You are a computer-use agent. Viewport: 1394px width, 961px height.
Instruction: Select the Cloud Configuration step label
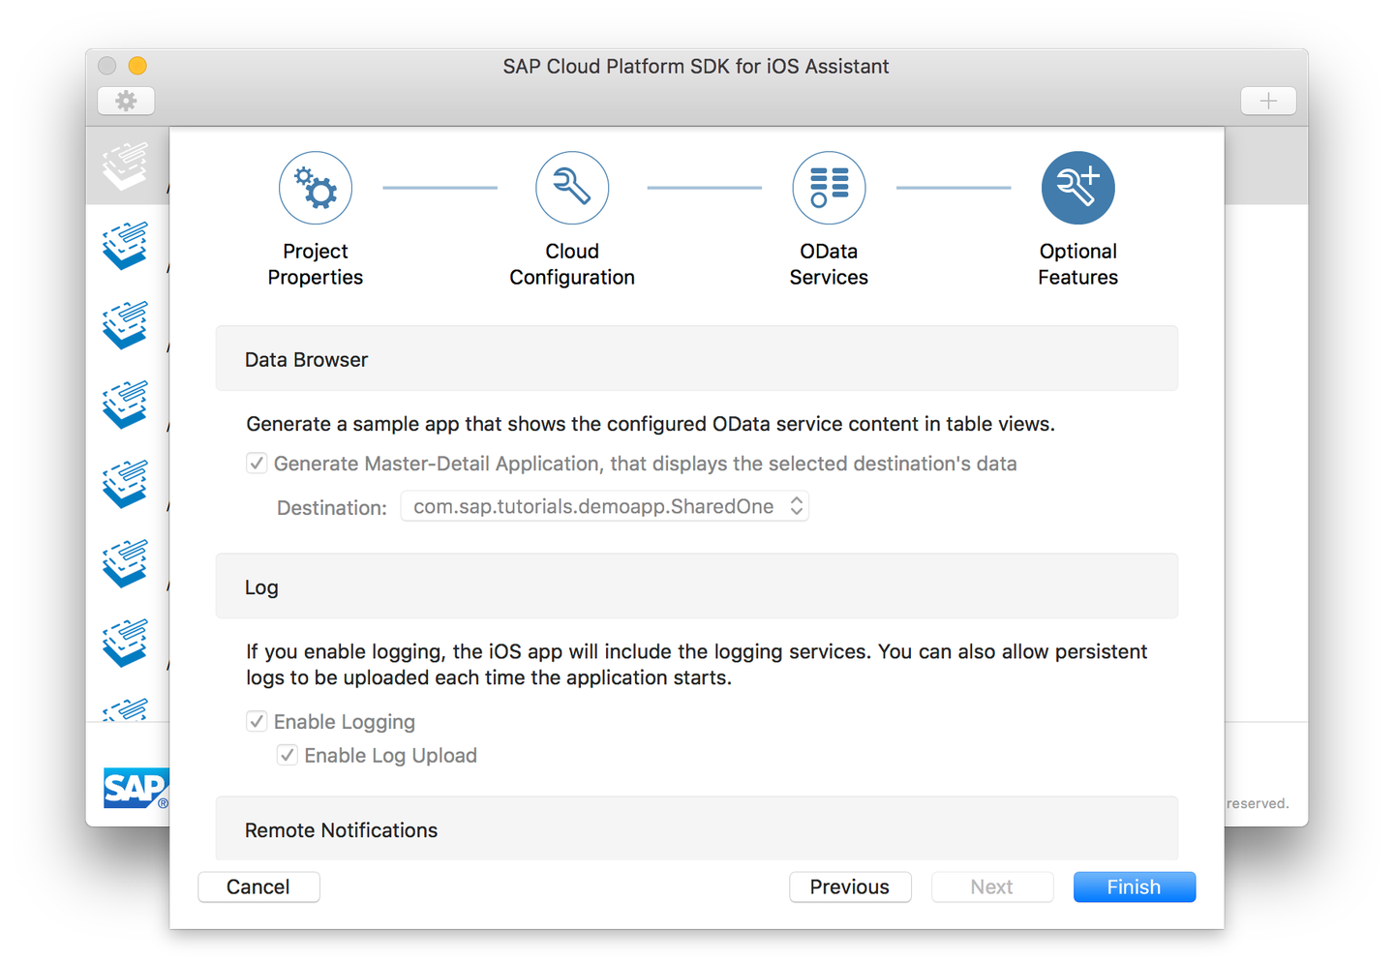coord(572,264)
